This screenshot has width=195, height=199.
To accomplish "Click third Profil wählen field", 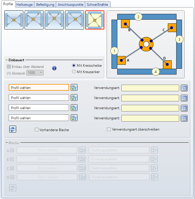I will (x=39, y=108).
